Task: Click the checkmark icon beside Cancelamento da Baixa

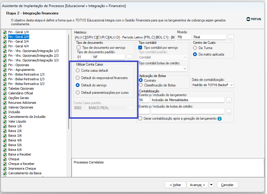Action: 5,173
